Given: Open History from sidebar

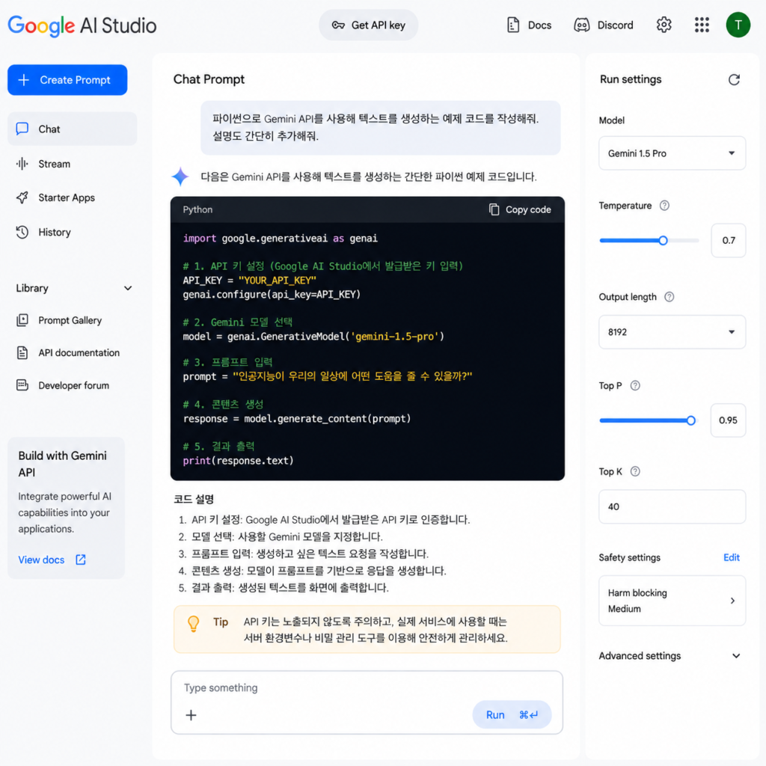Looking at the screenshot, I should (x=72, y=232).
